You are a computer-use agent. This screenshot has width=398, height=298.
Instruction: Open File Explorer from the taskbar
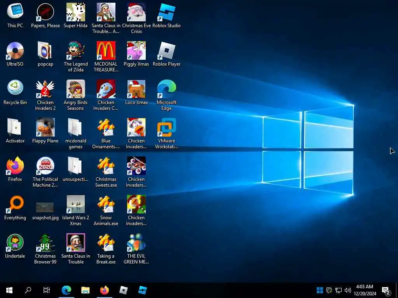click(85, 290)
